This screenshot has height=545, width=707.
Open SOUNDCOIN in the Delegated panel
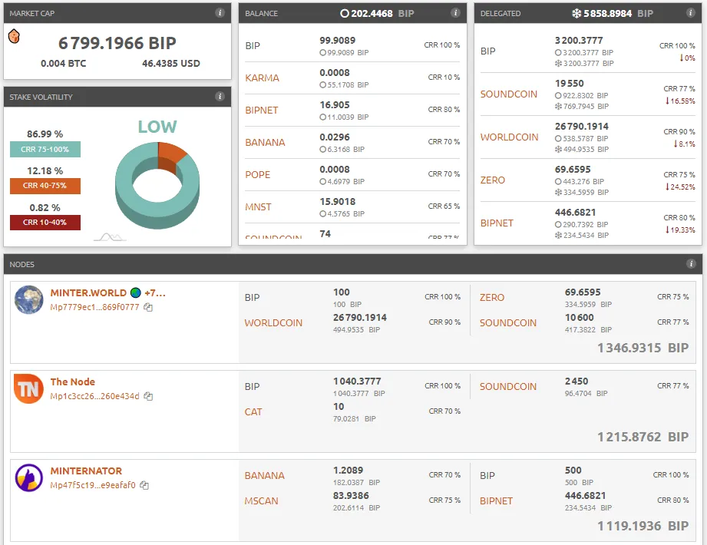click(509, 94)
